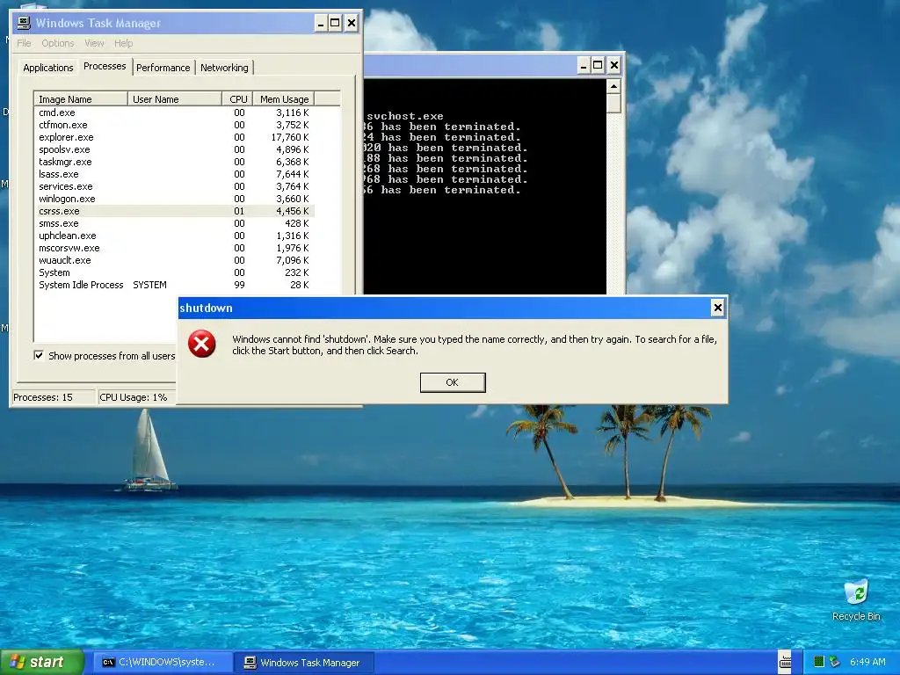Viewport: 900px width, 675px height.
Task: Switch to the Applications tab
Action: [x=48, y=68]
